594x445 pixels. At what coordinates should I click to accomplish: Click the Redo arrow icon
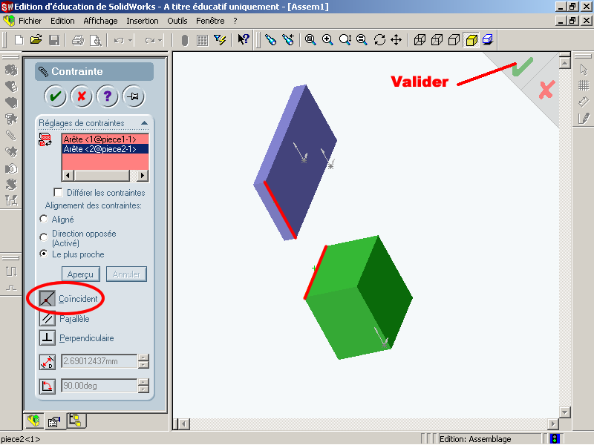149,40
